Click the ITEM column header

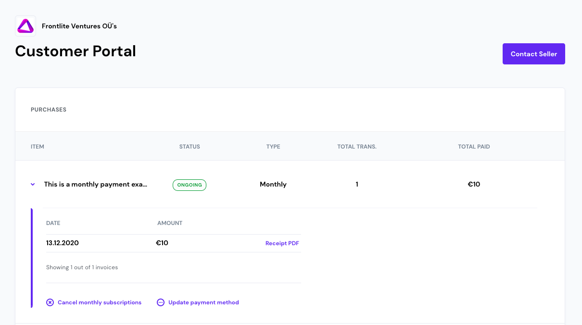38,147
